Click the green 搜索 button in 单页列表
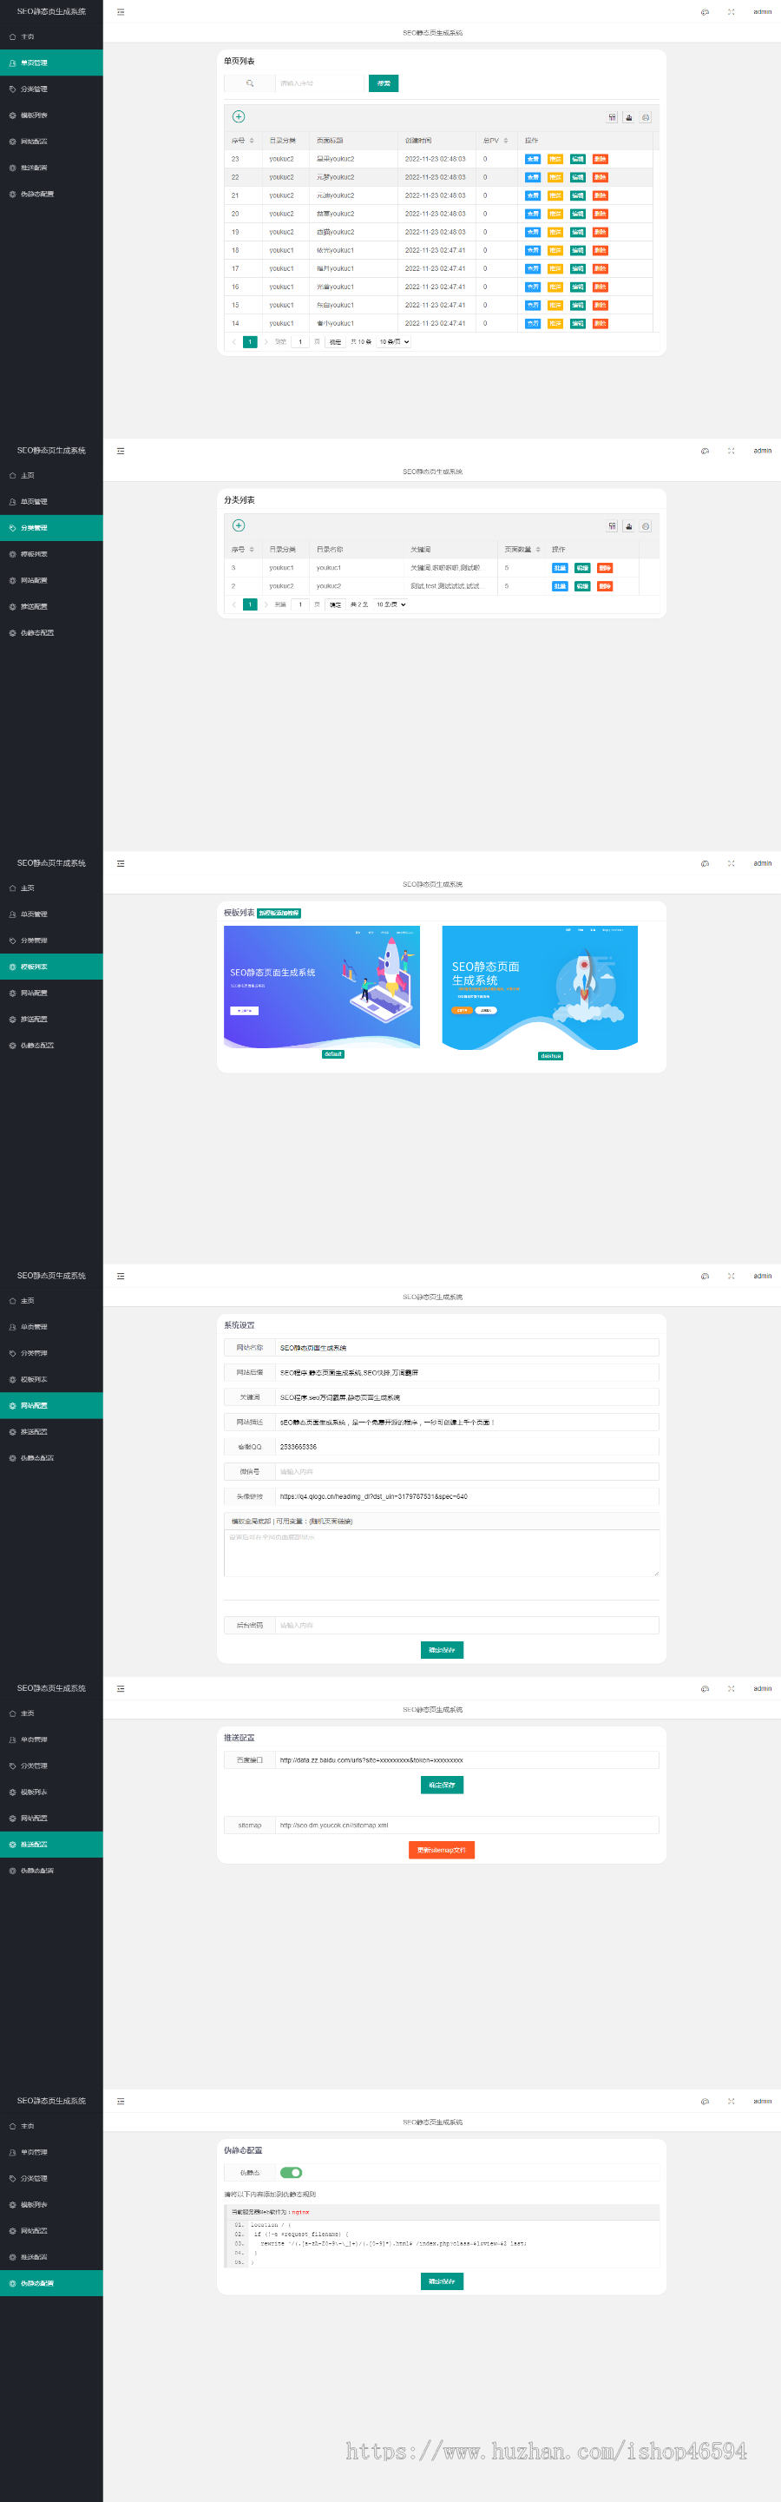 tap(384, 83)
